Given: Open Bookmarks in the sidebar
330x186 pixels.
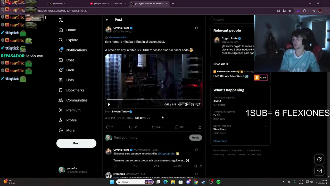Looking at the screenshot, I should (x=71, y=90).
